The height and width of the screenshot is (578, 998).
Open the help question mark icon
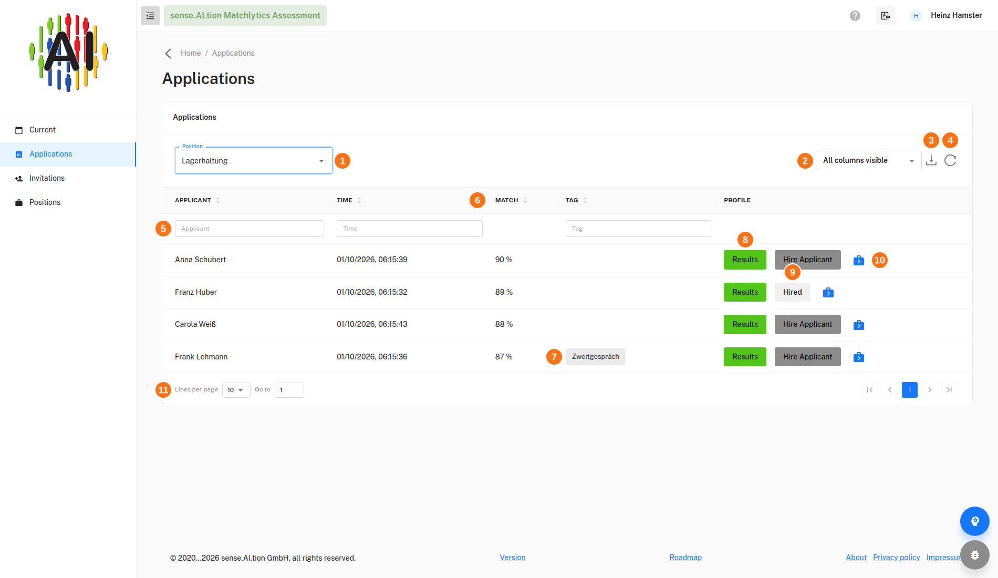tap(855, 16)
